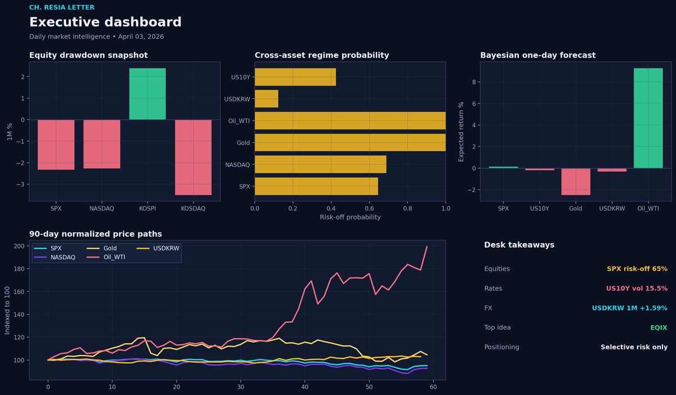The height and width of the screenshot is (395, 676).
Task: Click the SPX bar in drawdown chart
Action: (56, 145)
